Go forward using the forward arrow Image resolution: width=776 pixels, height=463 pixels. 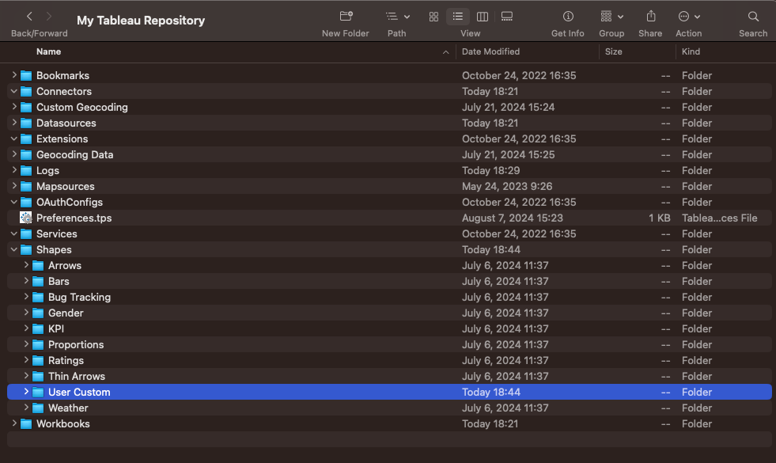point(48,17)
